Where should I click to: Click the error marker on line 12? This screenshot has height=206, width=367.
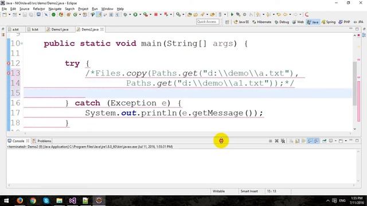point(9,64)
